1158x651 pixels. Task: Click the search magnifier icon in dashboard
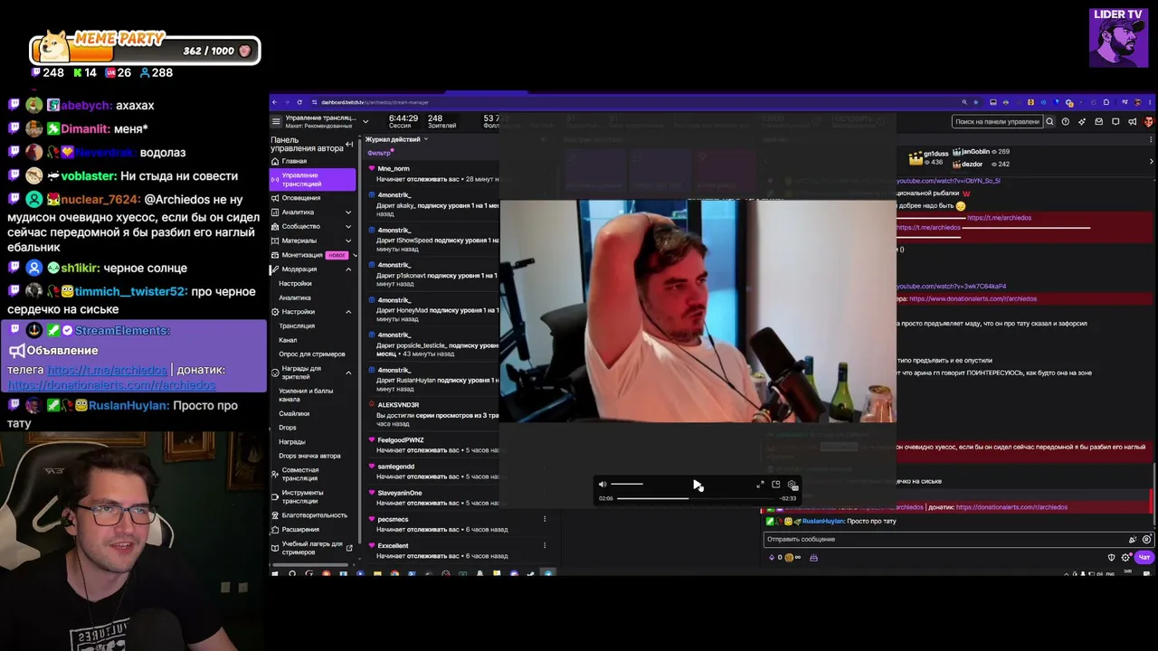(1049, 121)
